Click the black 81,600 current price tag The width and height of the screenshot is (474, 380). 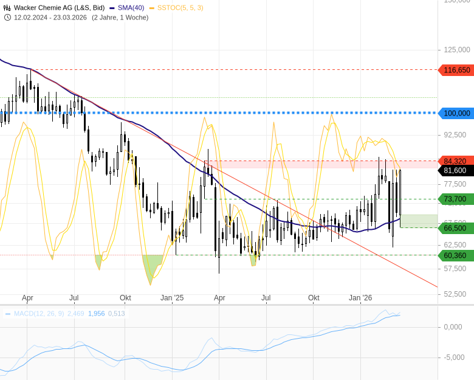coord(455,170)
